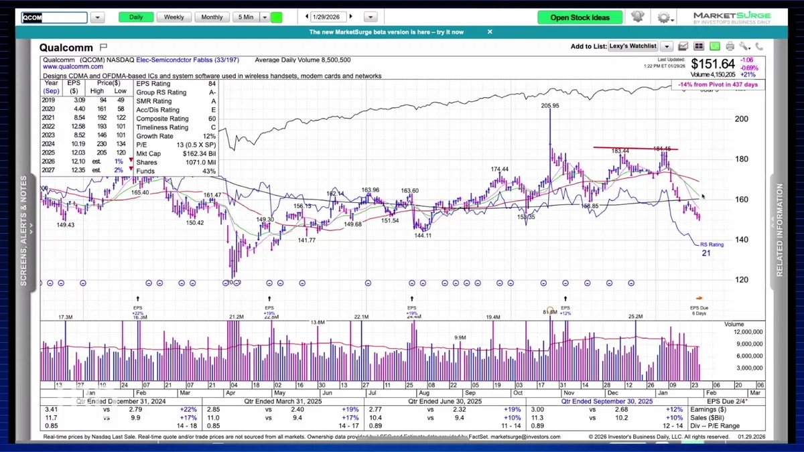Screen dimensions: 804x452
Task: Go to the previous date arrow
Action: click(x=308, y=17)
